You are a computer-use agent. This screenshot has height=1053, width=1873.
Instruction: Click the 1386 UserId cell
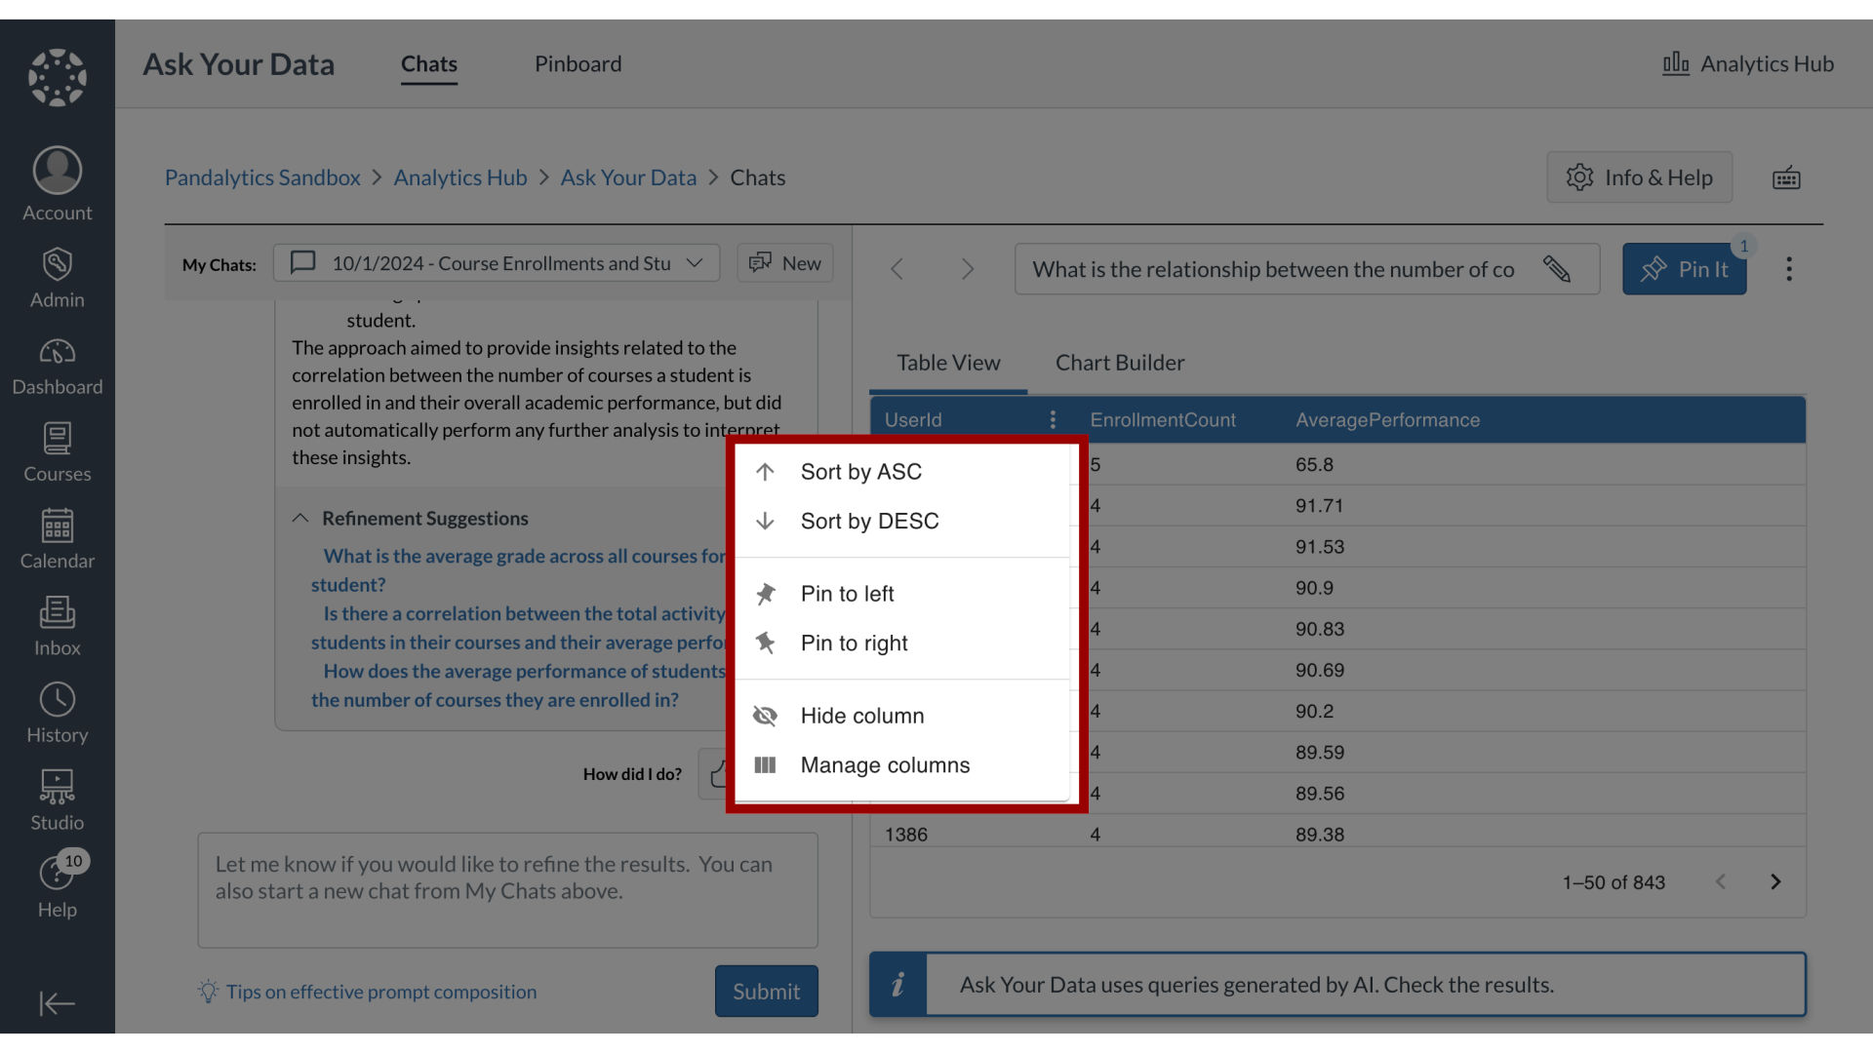coord(906,835)
